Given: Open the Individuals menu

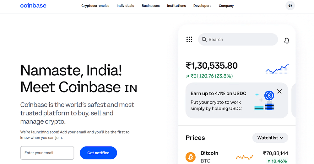Looking at the screenshot, I should (x=125, y=6).
